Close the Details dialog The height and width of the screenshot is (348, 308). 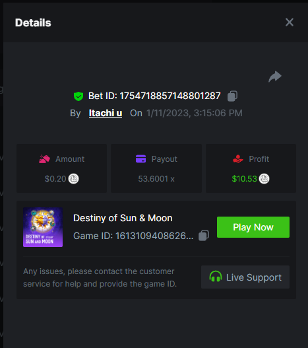(x=290, y=22)
